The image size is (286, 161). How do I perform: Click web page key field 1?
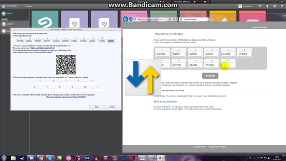tap(162, 54)
